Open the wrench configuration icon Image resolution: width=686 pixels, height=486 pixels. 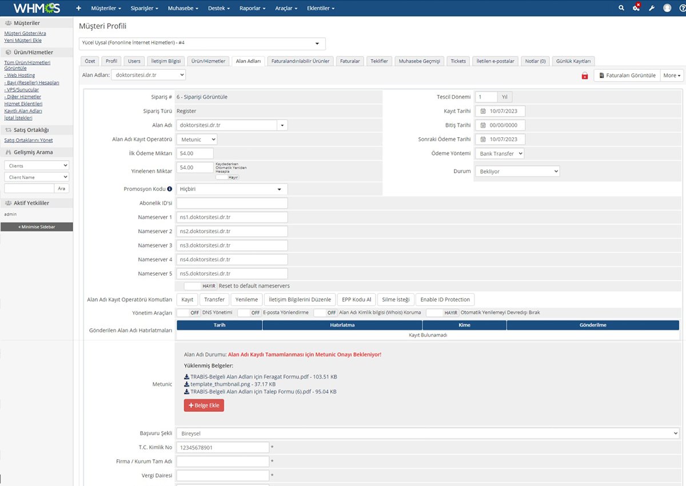[x=652, y=8]
